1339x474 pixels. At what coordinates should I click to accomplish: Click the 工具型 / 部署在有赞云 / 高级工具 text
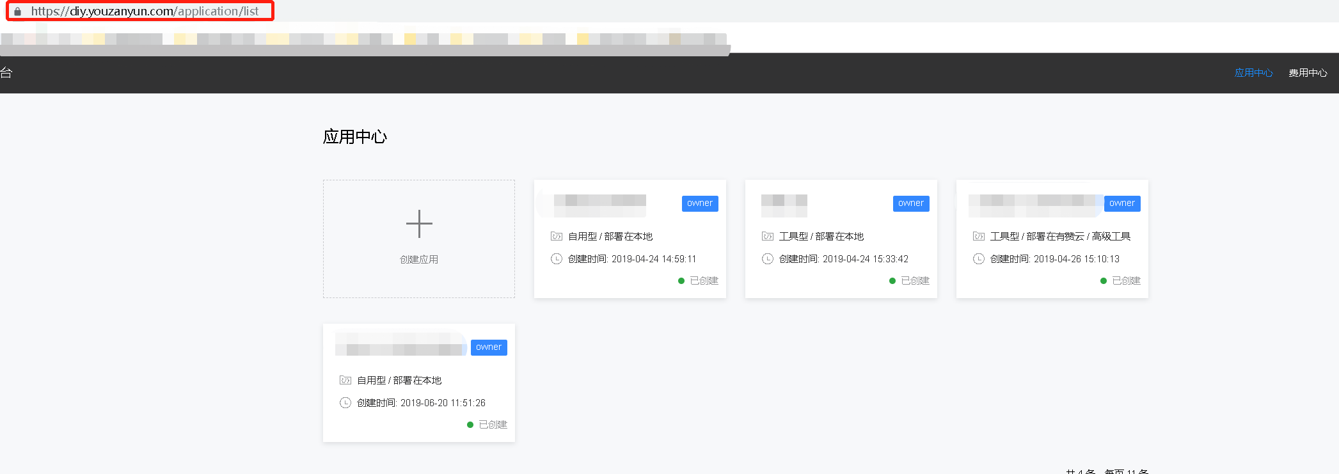coord(1061,236)
